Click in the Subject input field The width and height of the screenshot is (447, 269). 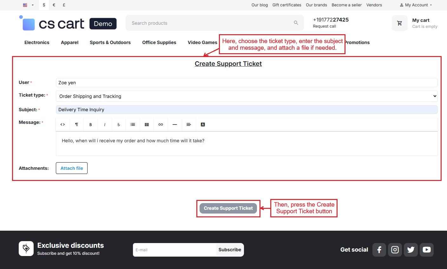pyautogui.click(x=246, y=110)
